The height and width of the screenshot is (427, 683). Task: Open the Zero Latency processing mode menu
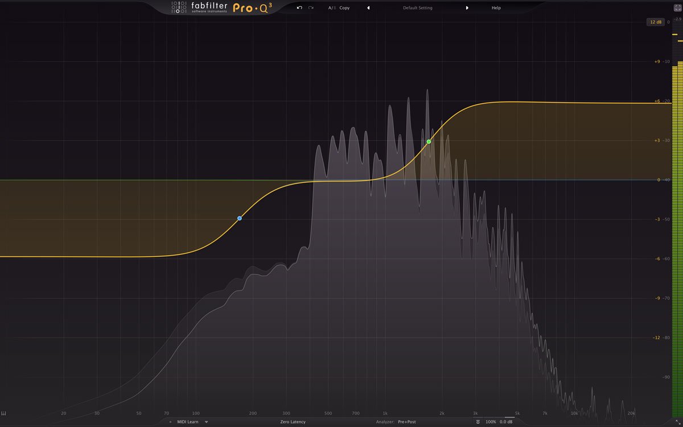click(x=293, y=422)
